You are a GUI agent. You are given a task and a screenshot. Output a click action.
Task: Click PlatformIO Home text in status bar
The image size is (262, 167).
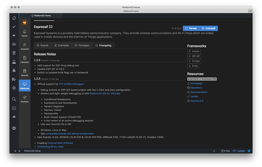point(32,151)
